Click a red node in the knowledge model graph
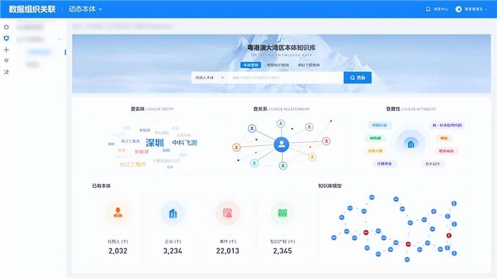497x279 pixels. pyautogui.click(x=366, y=233)
